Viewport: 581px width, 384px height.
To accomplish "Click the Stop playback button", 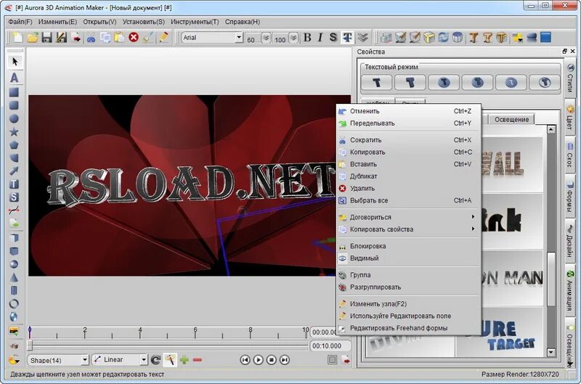I will tap(271, 359).
